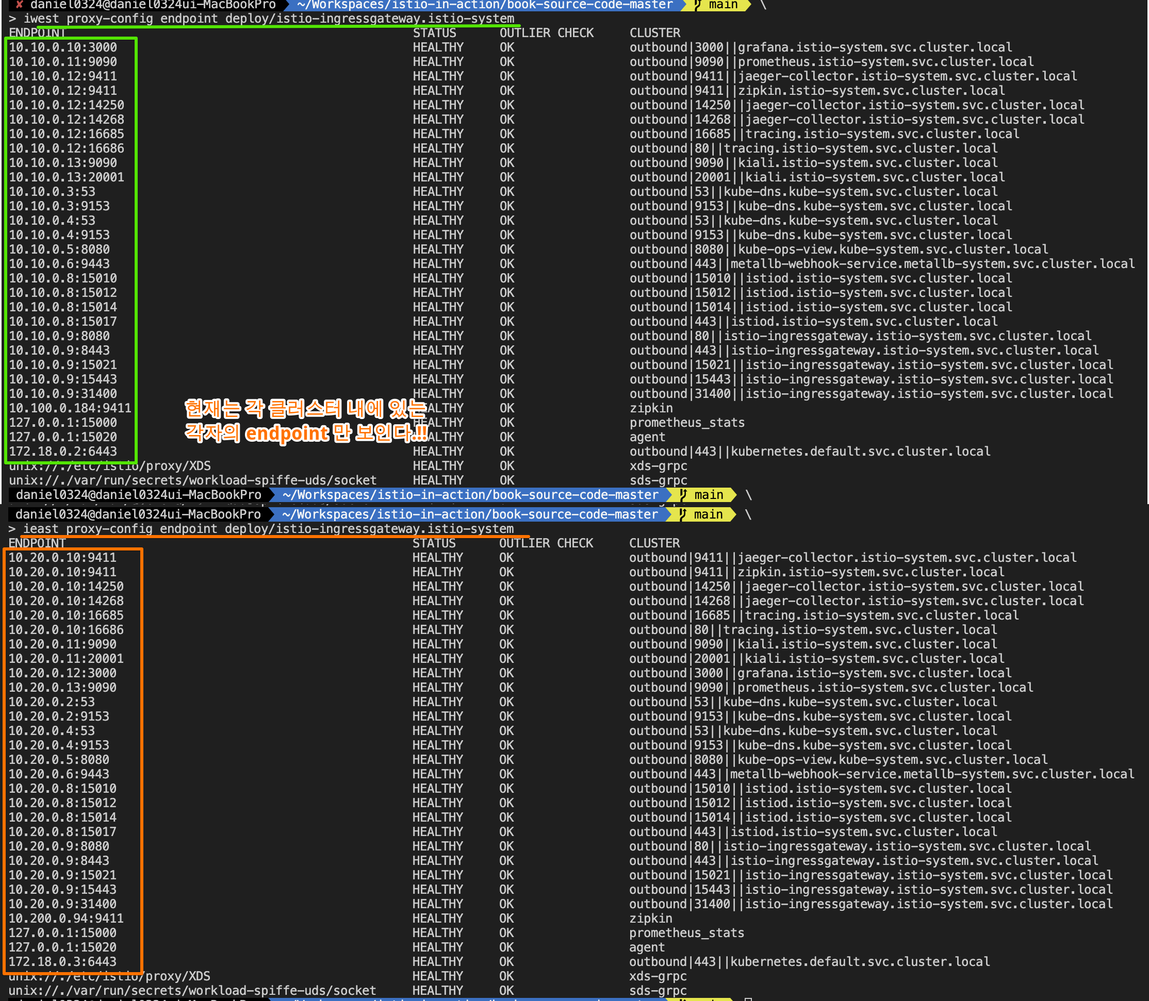Click endpoint 172.18.0.3:6443
This screenshot has height=1001, width=1149.
pos(62,962)
